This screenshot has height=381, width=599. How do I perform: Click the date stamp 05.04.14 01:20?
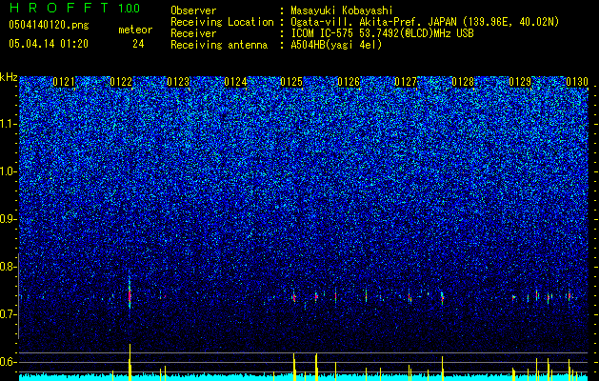pos(49,44)
